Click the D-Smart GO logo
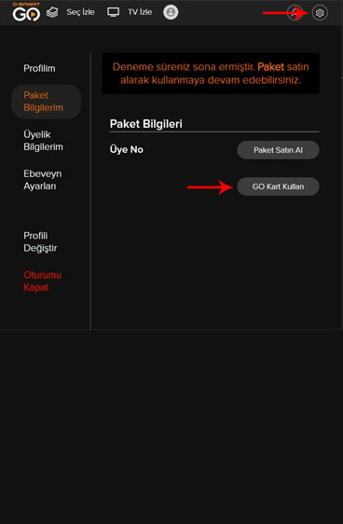 [x=26, y=12]
